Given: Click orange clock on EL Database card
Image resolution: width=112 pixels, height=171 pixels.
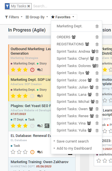Looking at the screenshot, I should coord(32,152).
